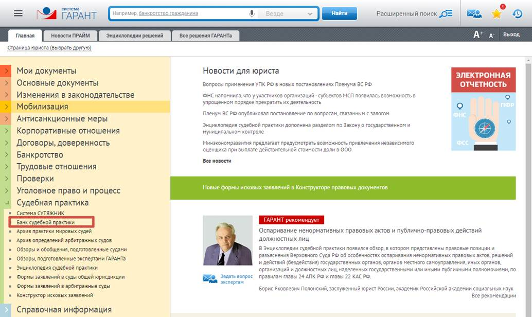Screen dimensions: 532x317
Task: Open Минэкономразвития news about независимого оценщика
Action: coord(308,146)
